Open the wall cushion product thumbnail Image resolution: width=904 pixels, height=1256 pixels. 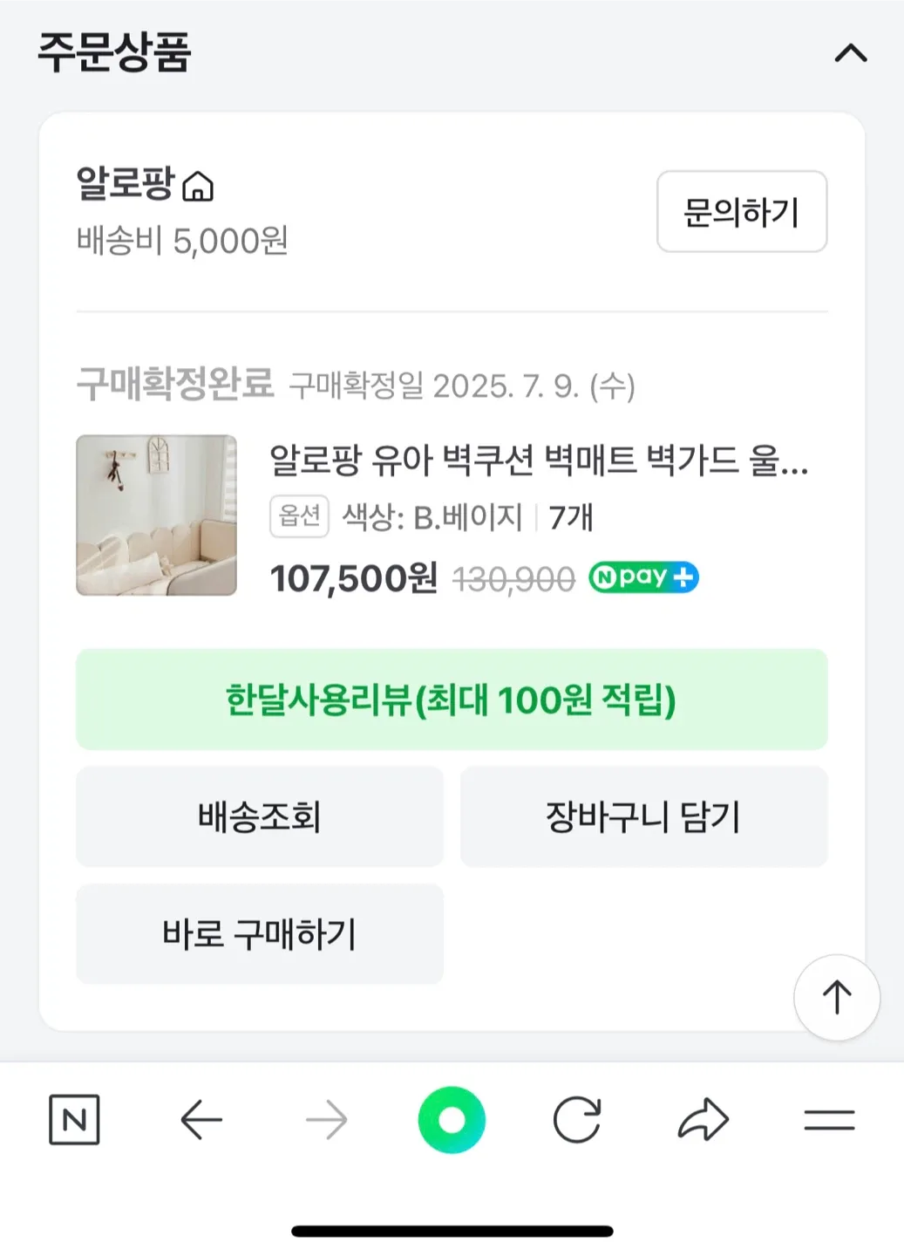[157, 515]
